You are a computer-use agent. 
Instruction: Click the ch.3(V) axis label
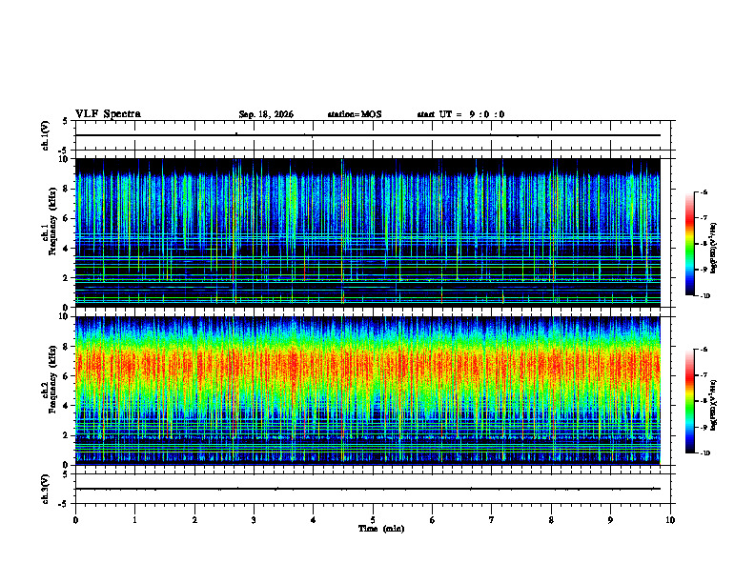45,490
